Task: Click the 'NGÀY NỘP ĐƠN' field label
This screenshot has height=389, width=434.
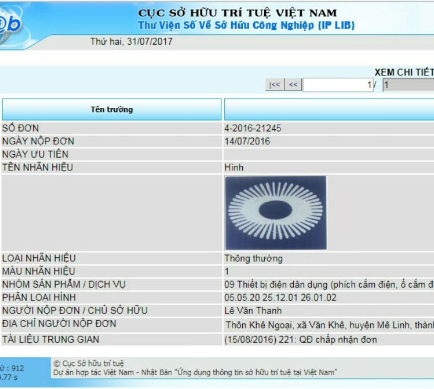Action: click(38, 141)
